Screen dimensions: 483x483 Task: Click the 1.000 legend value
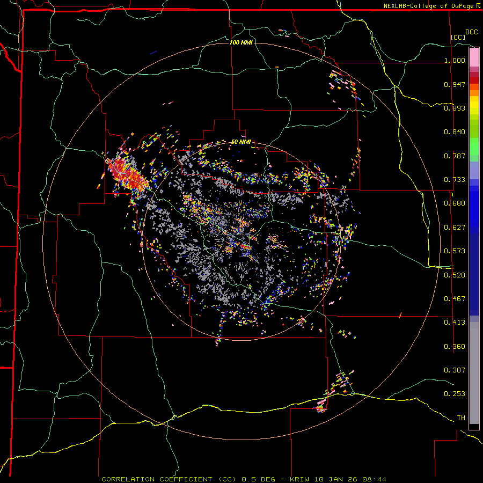pyautogui.click(x=455, y=60)
